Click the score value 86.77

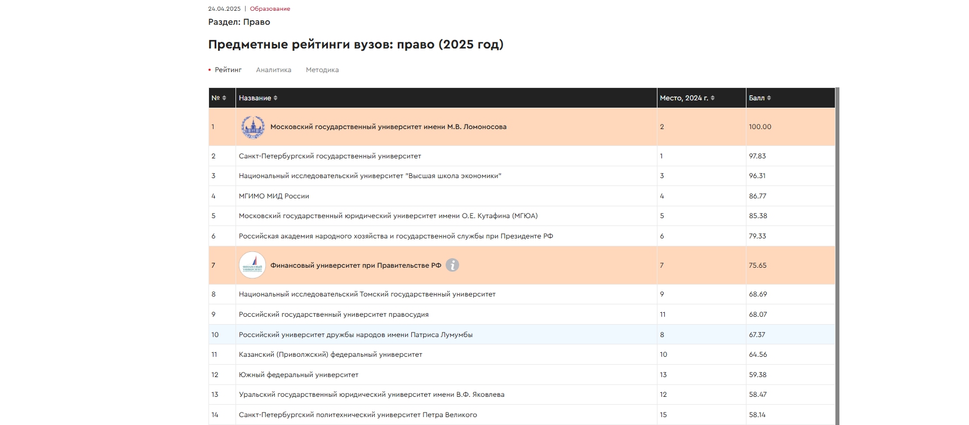(758, 196)
